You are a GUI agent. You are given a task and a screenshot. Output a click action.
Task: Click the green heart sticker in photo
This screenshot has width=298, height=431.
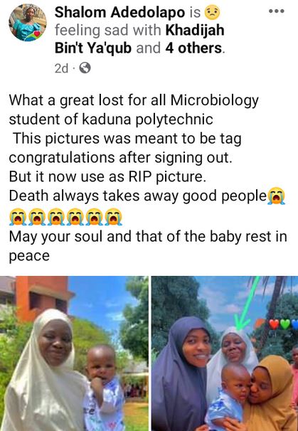point(285,324)
